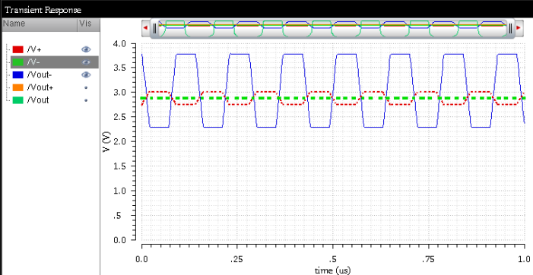The height and width of the screenshot is (275, 533).
Task: Select the /Vout signal name
Action: pyautogui.click(x=38, y=100)
